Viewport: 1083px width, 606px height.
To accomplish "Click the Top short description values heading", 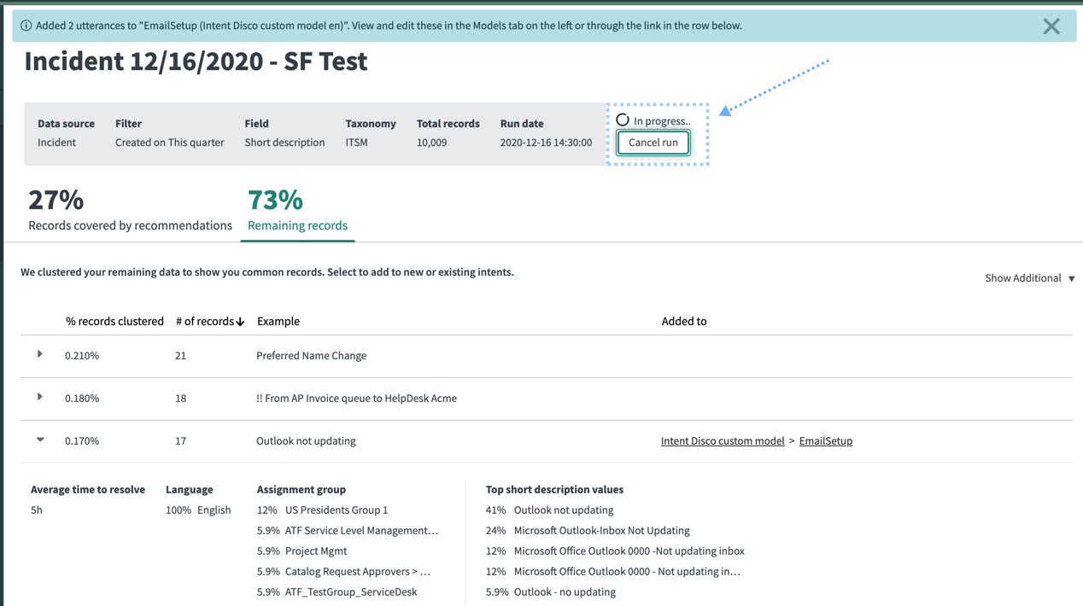I will click(x=554, y=490).
